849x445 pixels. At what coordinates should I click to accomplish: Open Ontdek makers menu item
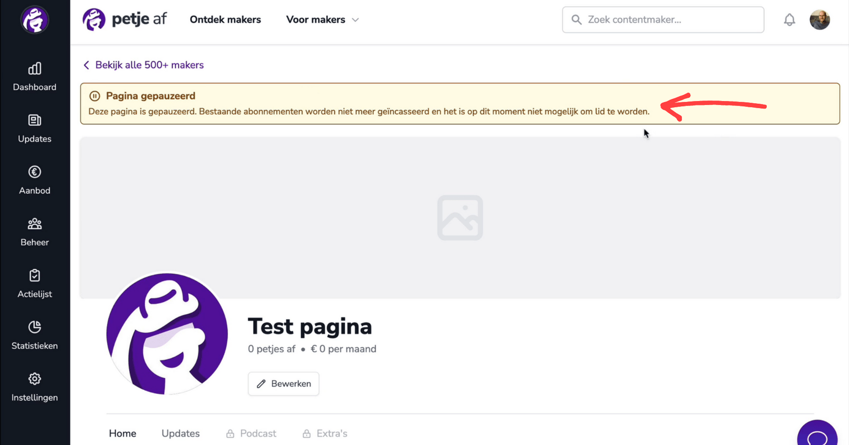(226, 20)
